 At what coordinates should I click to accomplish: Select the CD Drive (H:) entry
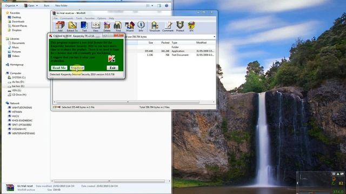[17, 95]
